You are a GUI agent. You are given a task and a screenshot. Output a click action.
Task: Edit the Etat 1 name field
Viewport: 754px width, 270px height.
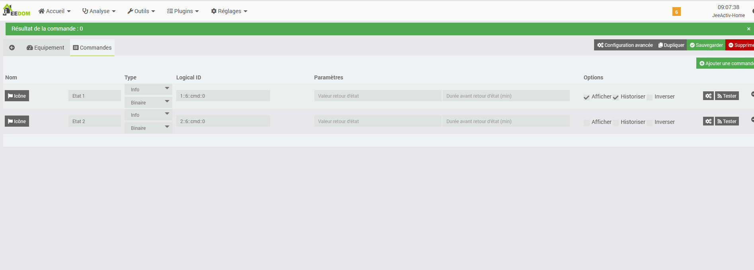pos(95,96)
